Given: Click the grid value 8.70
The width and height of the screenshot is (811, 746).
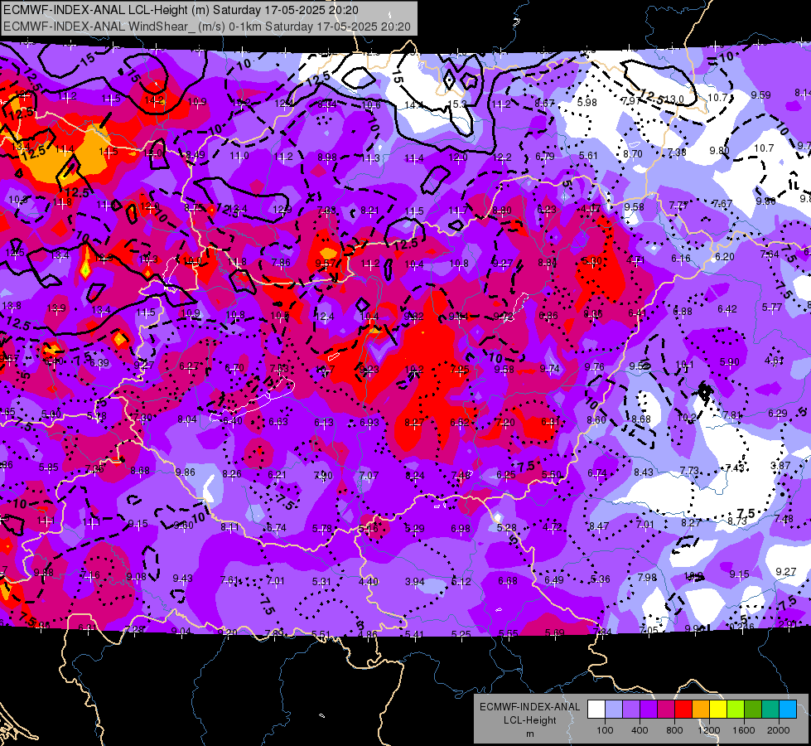Looking at the screenshot, I should click(633, 153).
